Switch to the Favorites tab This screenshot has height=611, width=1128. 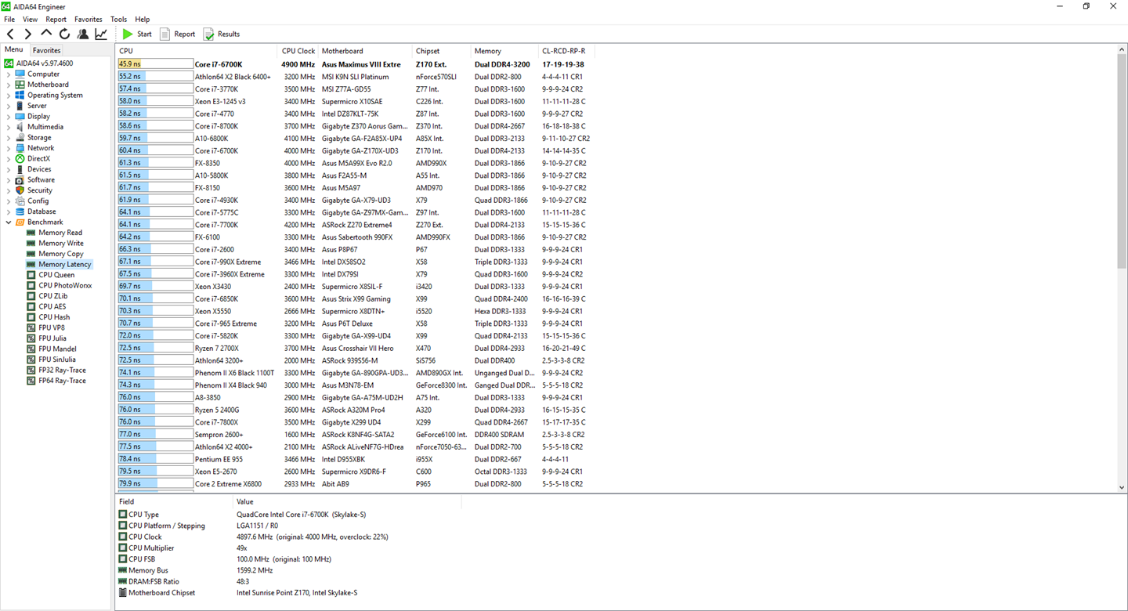[46, 50]
